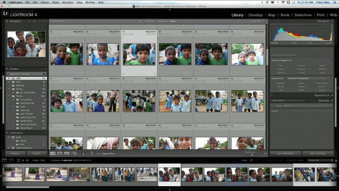Collapse the Collections panel
The width and height of the screenshot is (339, 191).
7,133
